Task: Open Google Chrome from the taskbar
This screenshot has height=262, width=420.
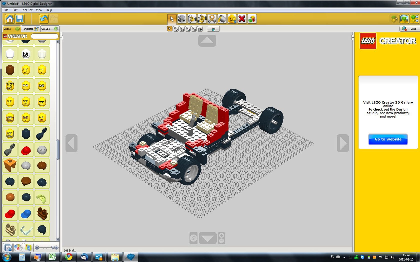Action: coord(68,257)
